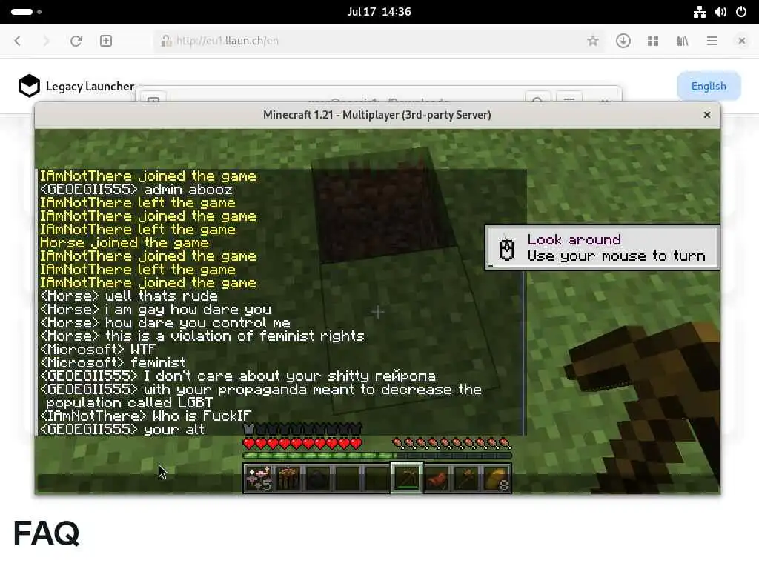Image resolution: width=759 pixels, height=569 pixels.
Task: Select hotbar slot with pink flowers
Action: [259, 479]
